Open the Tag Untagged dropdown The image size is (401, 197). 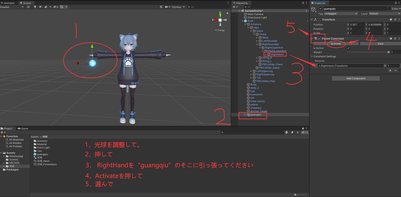(x=341, y=14)
